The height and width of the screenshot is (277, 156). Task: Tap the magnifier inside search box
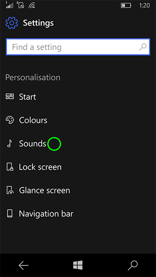tap(143, 47)
